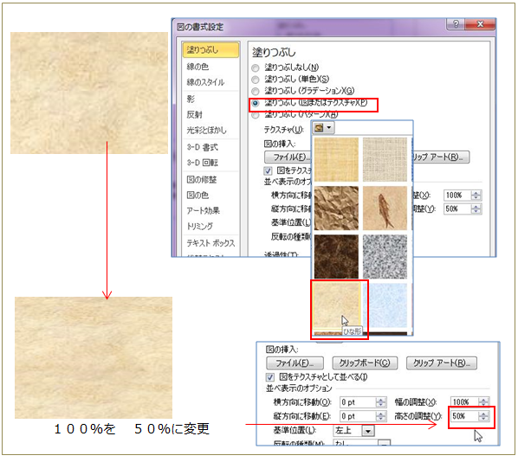Choose the light blue tissue paper texture

[x=385, y=305]
